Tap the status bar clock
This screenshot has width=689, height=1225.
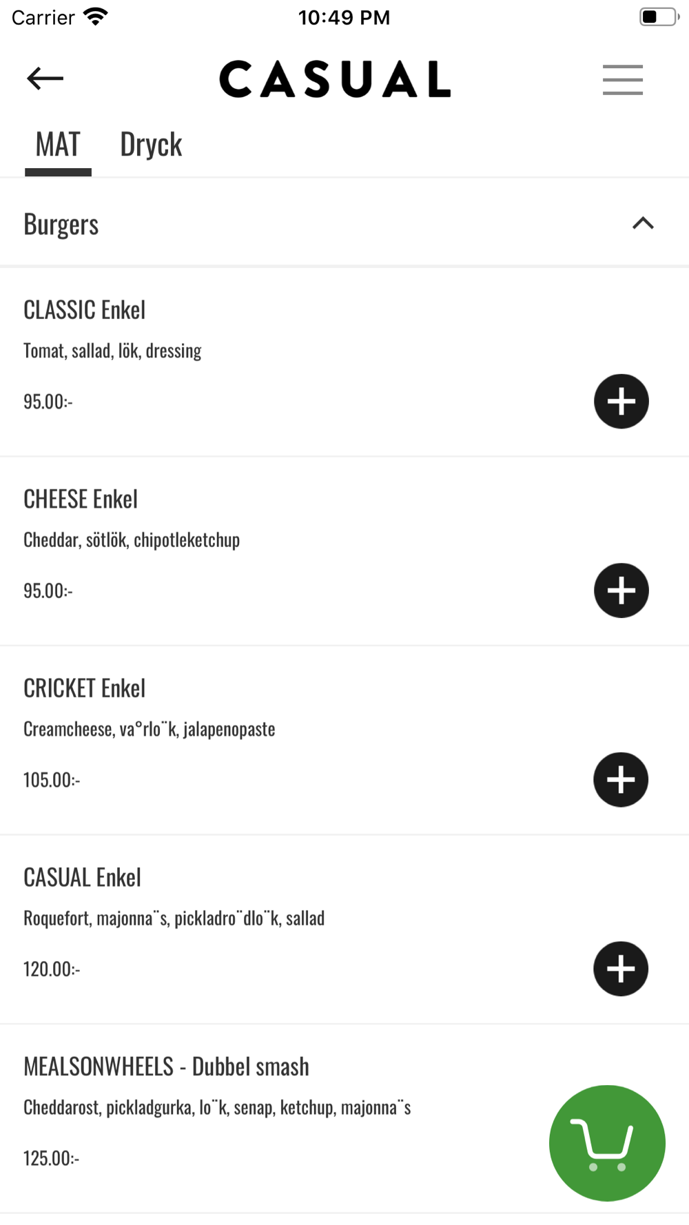click(x=344, y=17)
